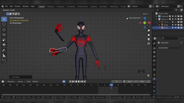Toggle auto keying record button in timeline

[64, 82]
